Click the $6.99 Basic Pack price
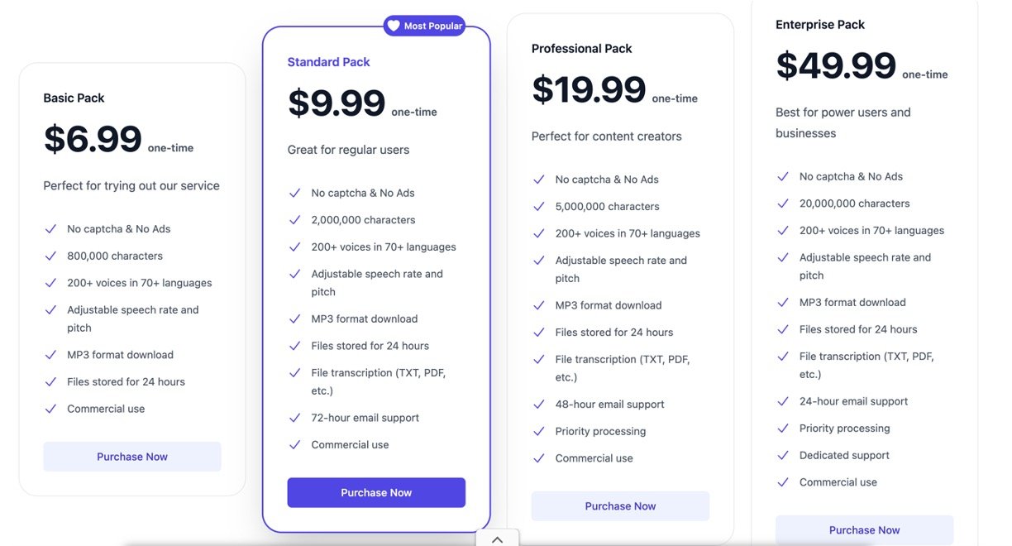 93,139
